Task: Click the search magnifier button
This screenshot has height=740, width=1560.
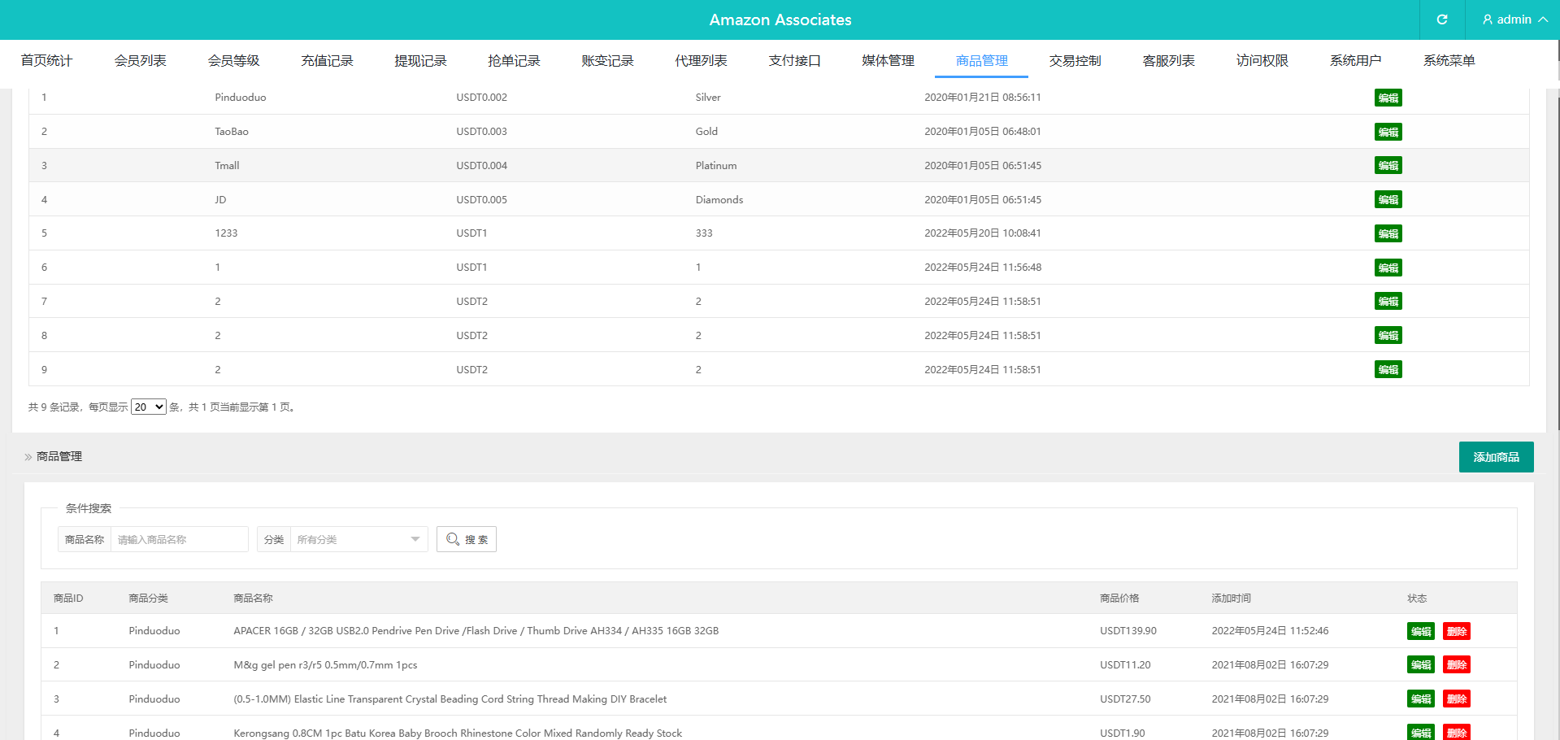Action: pos(467,539)
